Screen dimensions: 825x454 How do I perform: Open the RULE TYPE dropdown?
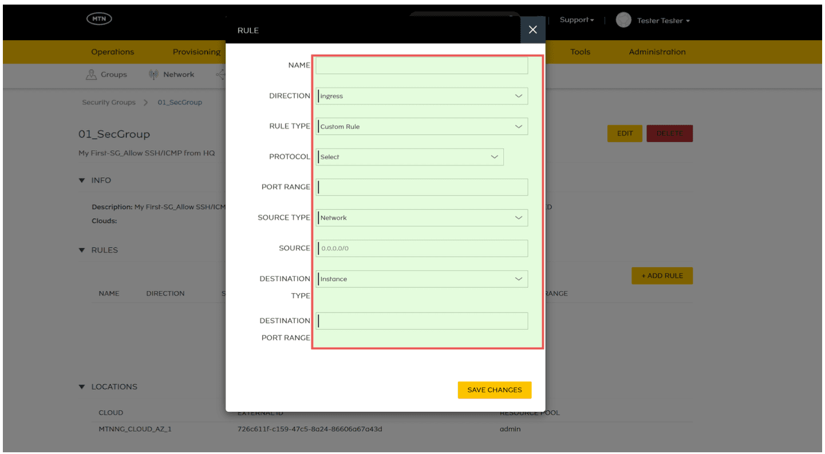click(x=422, y=127)
